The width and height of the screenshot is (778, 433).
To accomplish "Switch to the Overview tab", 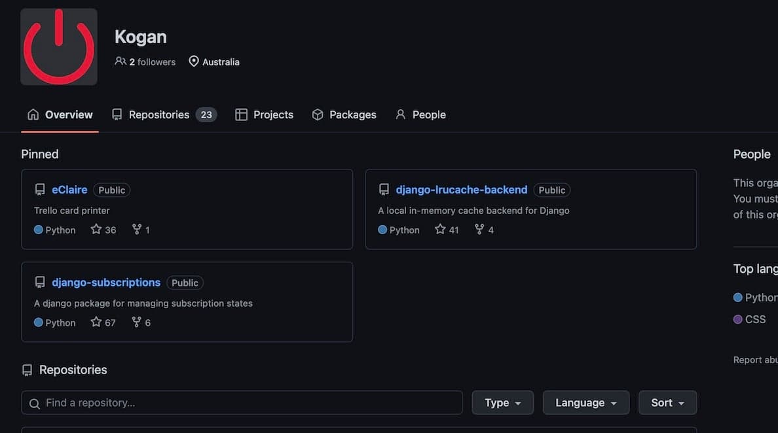I will coord(60,114).
